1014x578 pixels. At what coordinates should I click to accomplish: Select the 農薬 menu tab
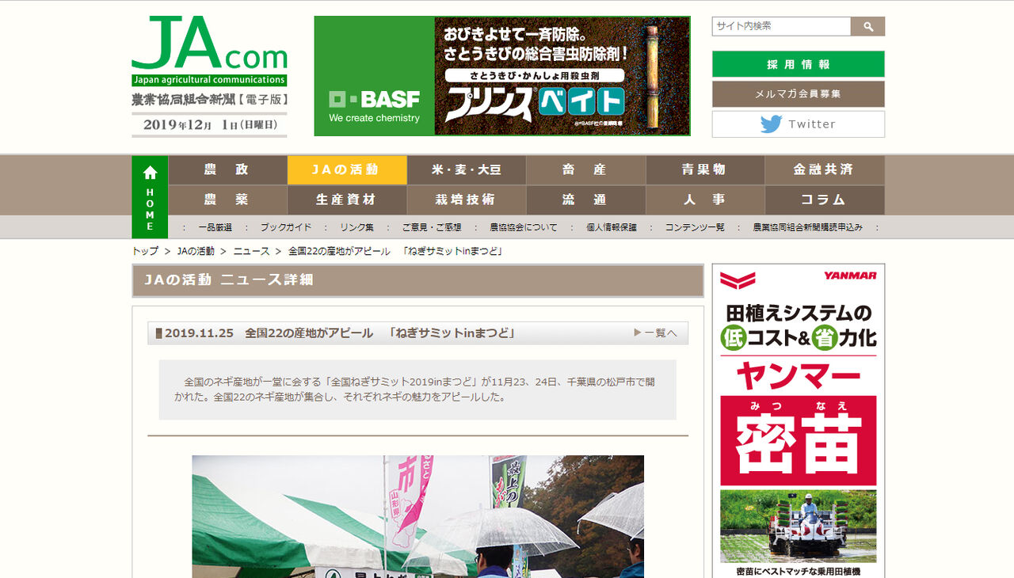coord(227,200)
